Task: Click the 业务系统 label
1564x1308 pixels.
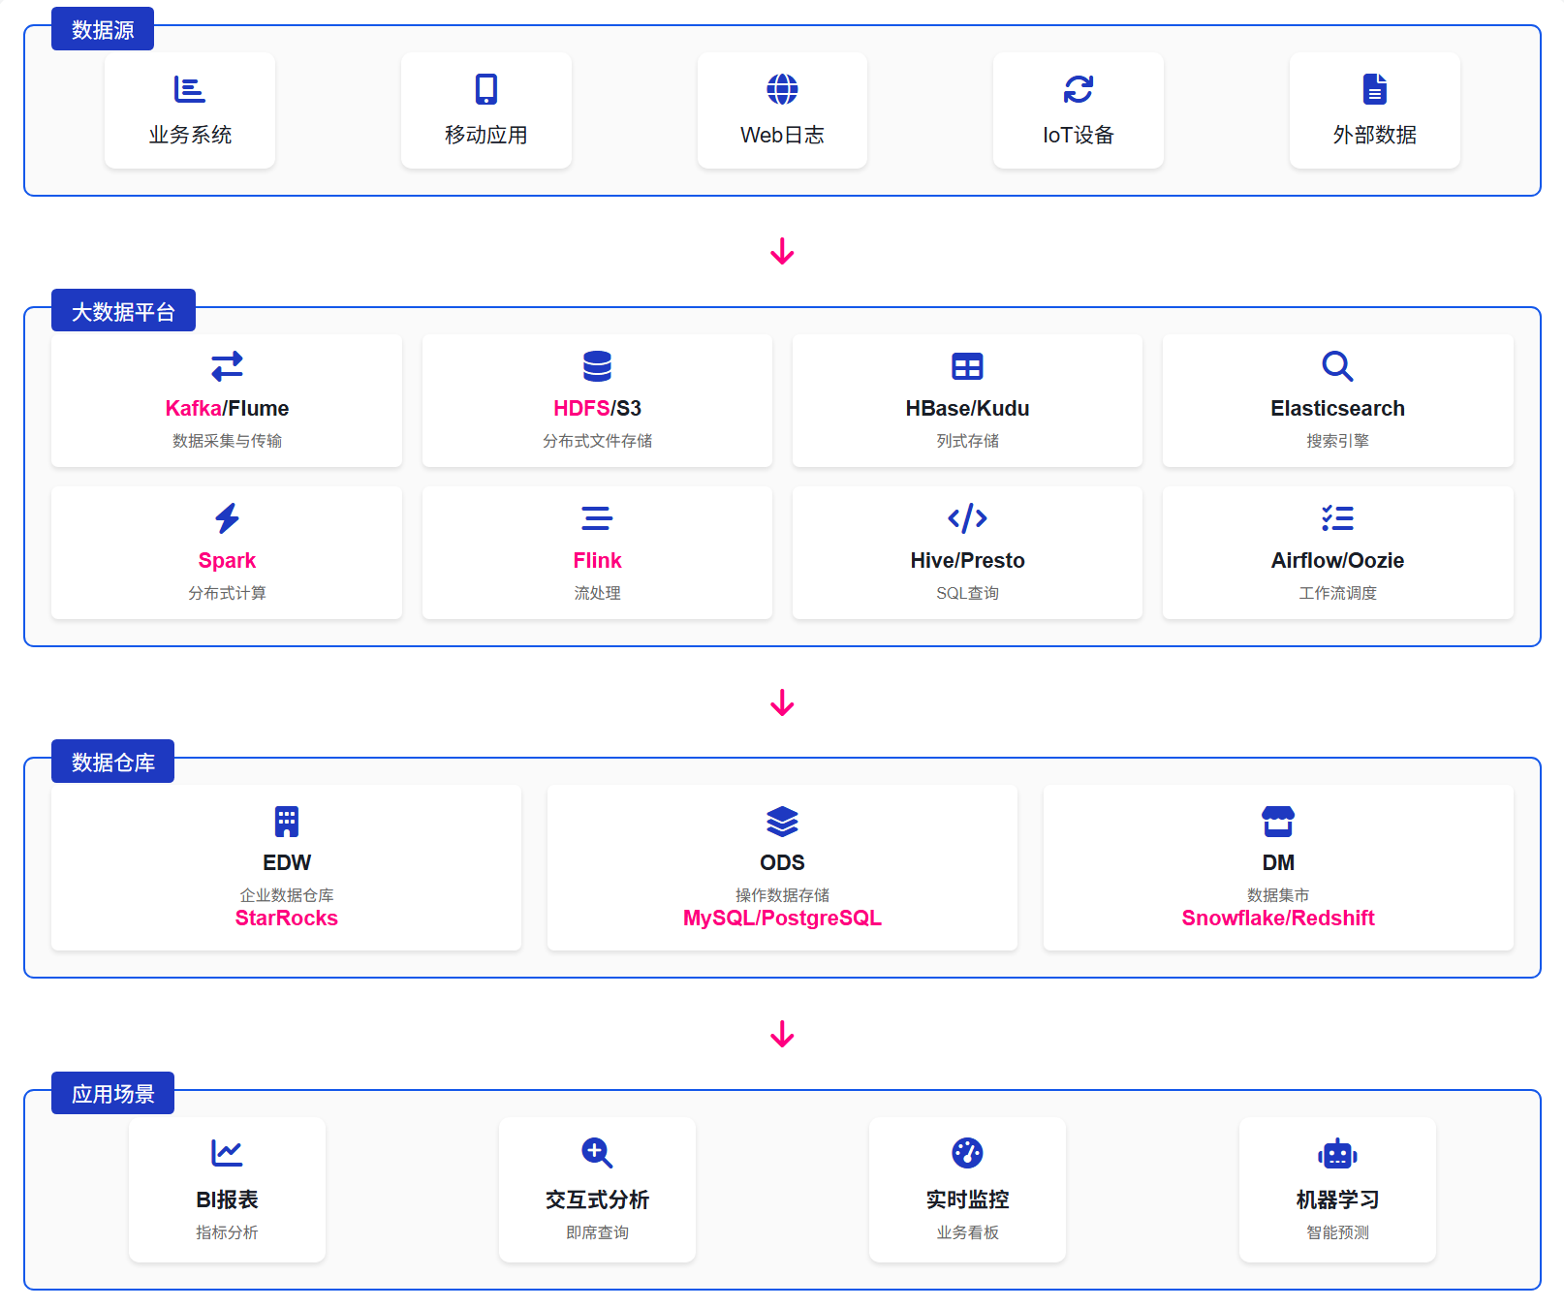Action: point(190,135)
